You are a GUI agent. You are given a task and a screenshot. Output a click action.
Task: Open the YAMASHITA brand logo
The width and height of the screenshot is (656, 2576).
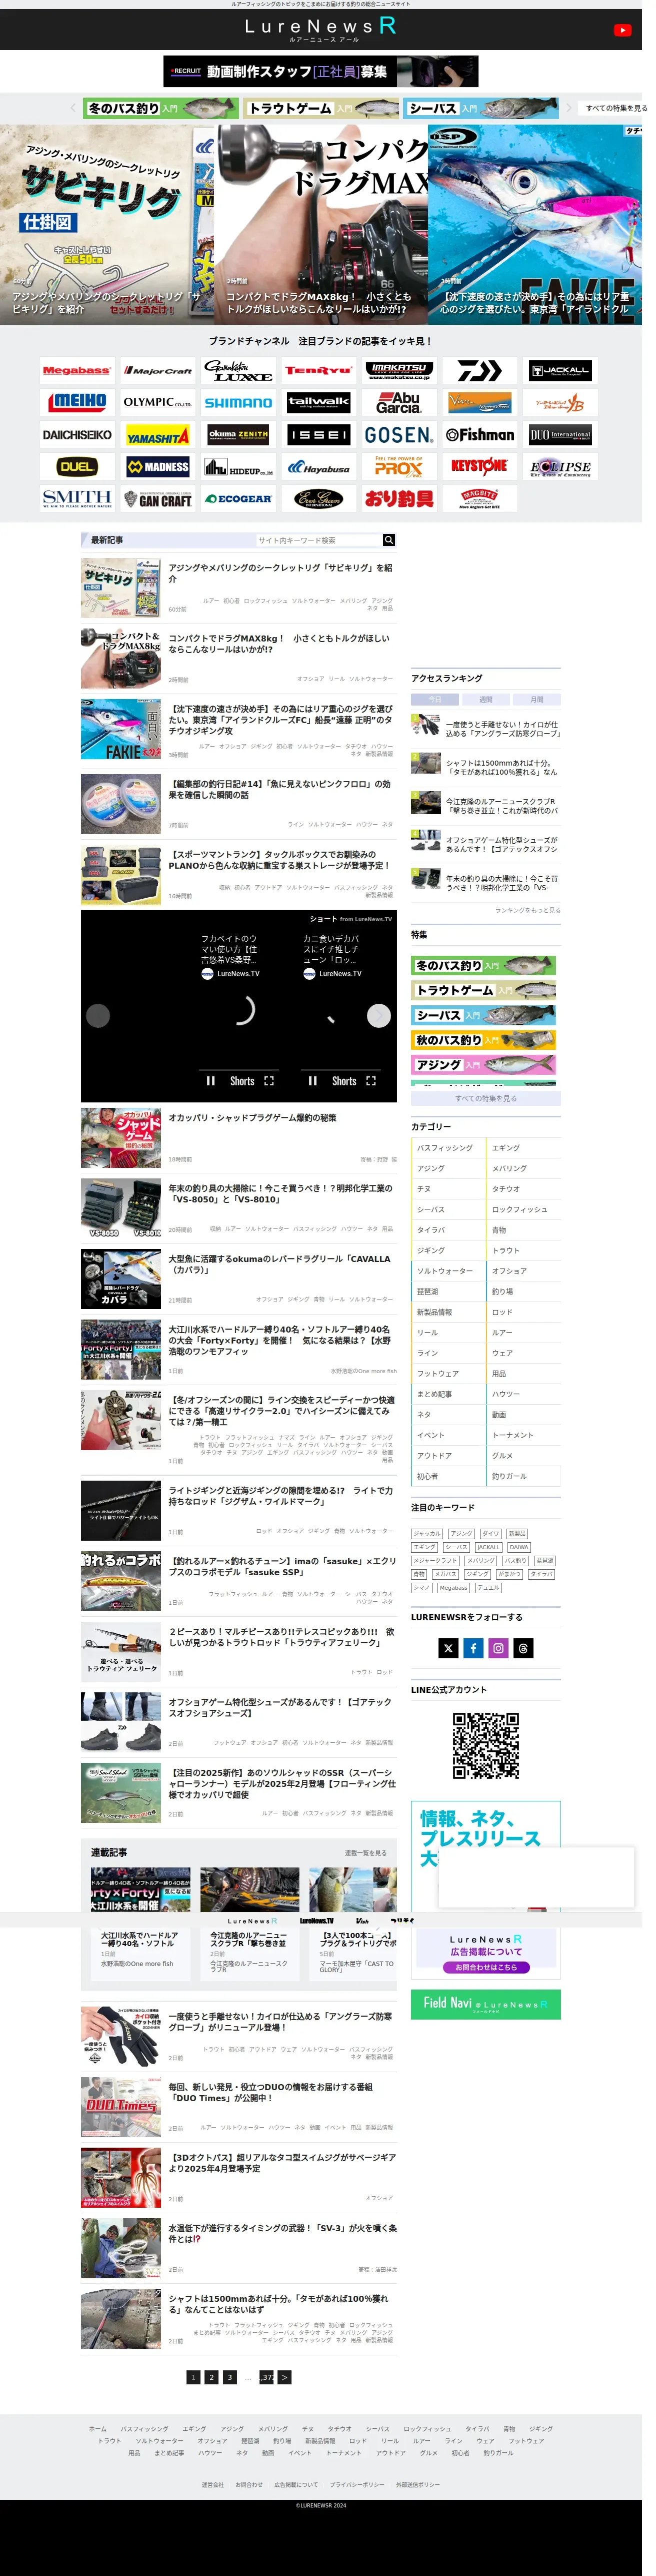tap(157, 435)
